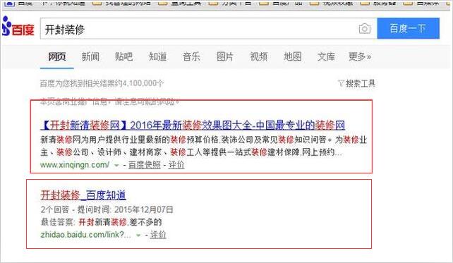Focus the search box containing 开封装修
The width and height of the screenshot is (453, 263).
[x=200, y=29]
